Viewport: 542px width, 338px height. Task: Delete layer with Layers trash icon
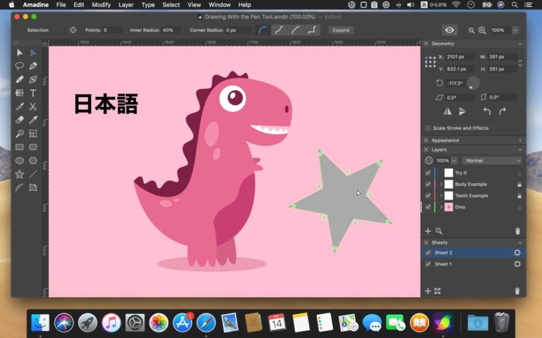pos(517,231)
